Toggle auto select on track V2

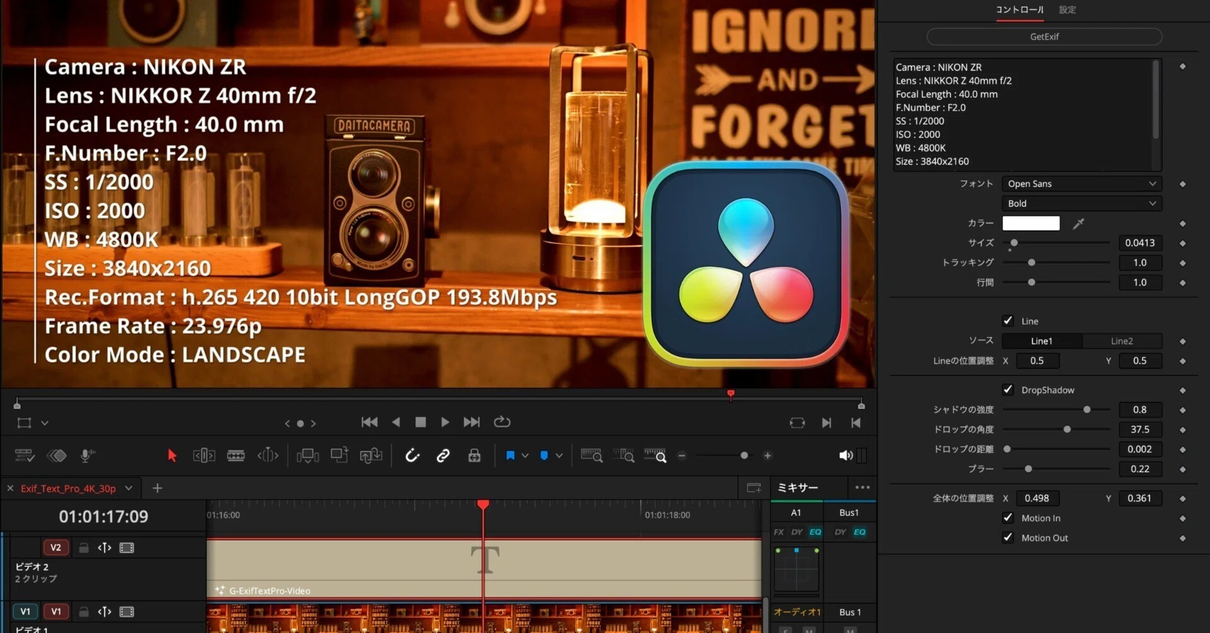click(105, 548)
